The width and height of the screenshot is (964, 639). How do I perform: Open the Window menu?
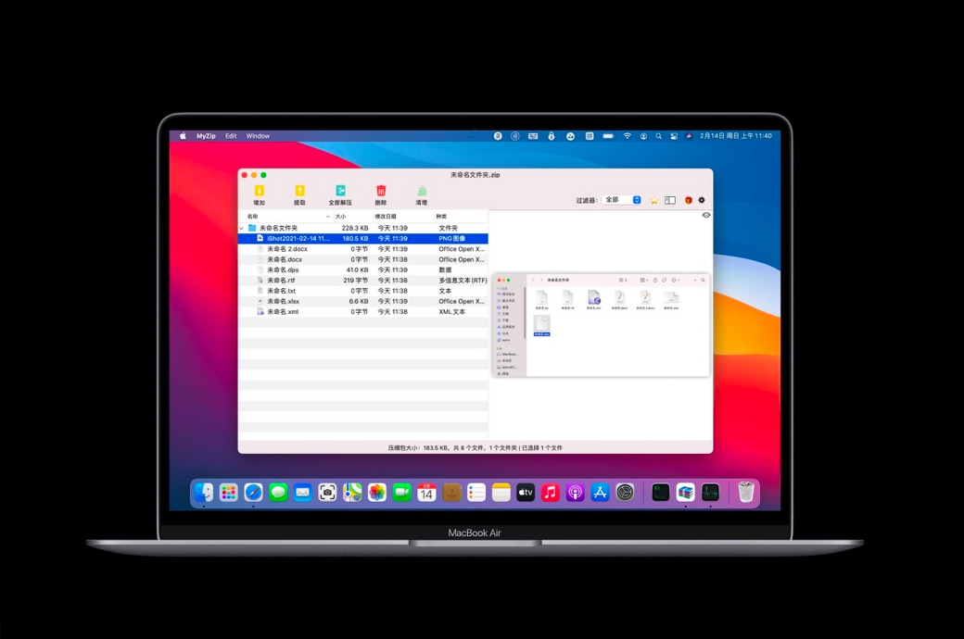[x=258, y=136]
